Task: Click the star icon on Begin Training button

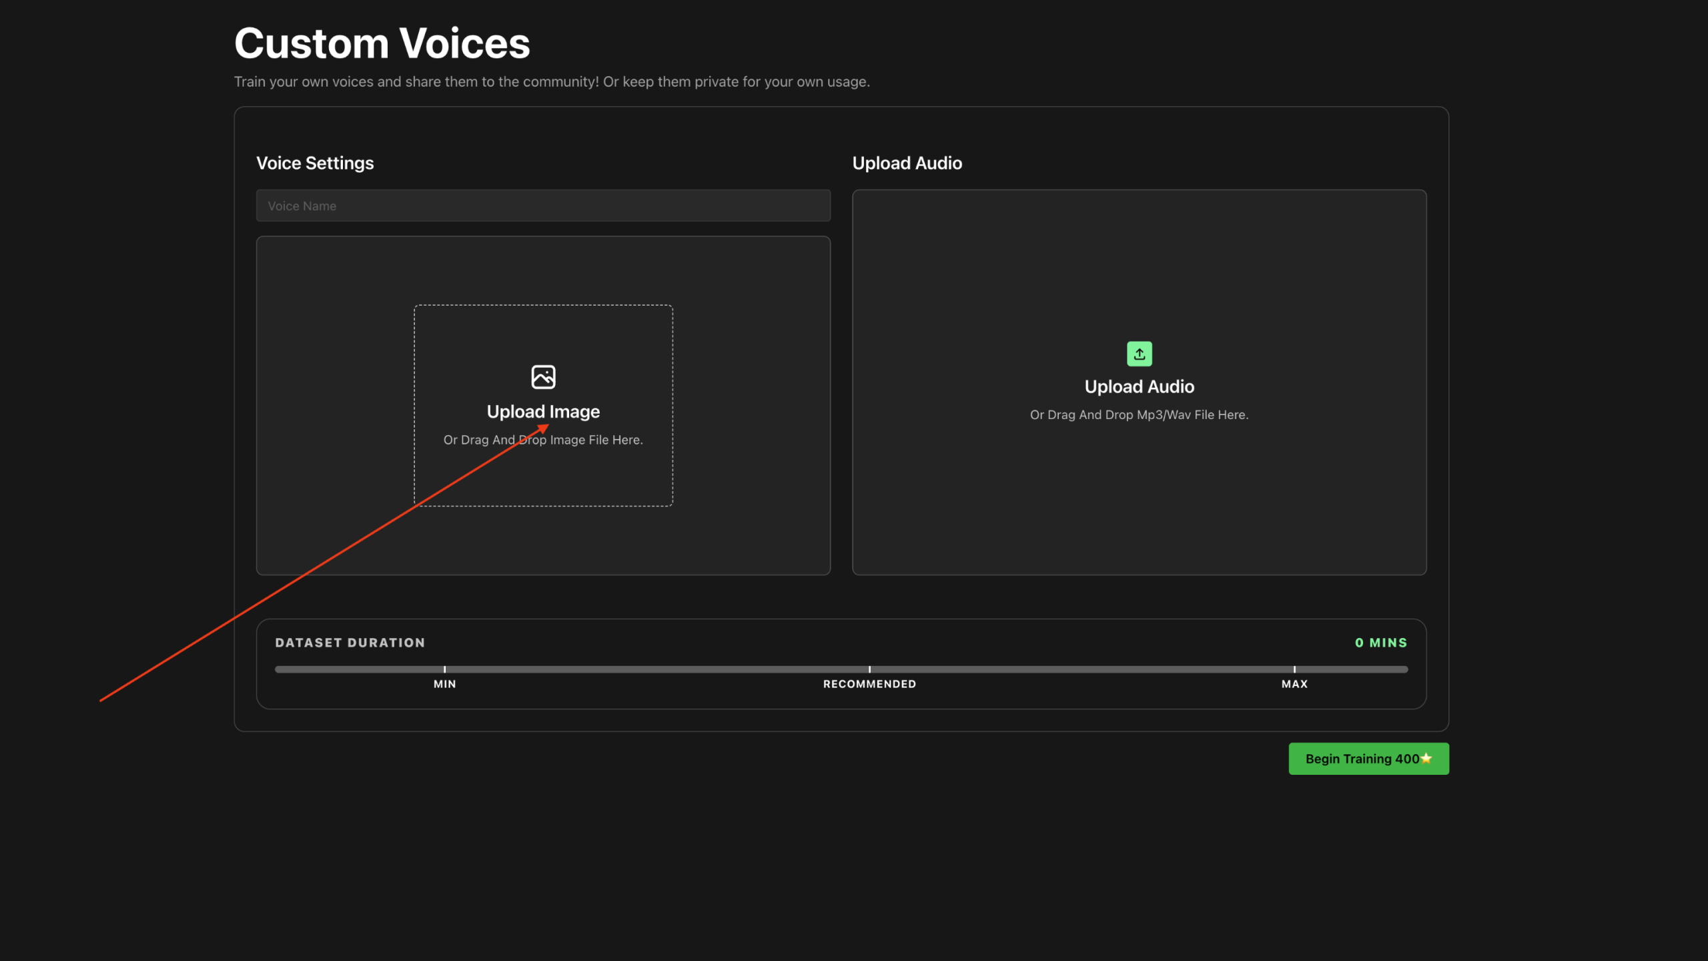Action: pos(1426,759)
